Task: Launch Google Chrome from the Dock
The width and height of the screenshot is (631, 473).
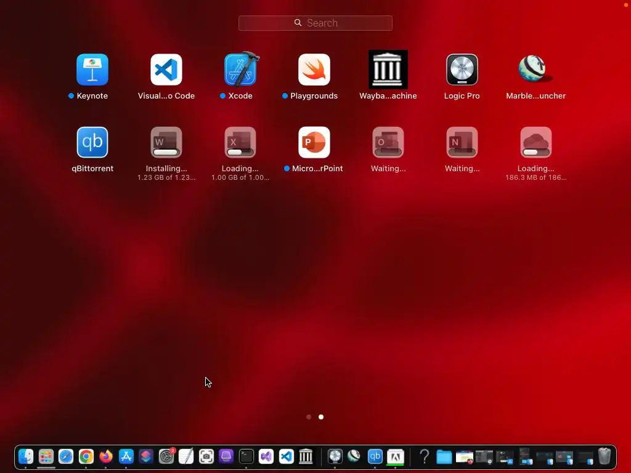Action: point(86,456)
